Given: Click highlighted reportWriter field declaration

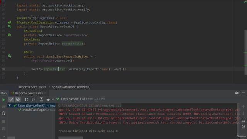Looking at the screenshot, I should click(73, 44).
